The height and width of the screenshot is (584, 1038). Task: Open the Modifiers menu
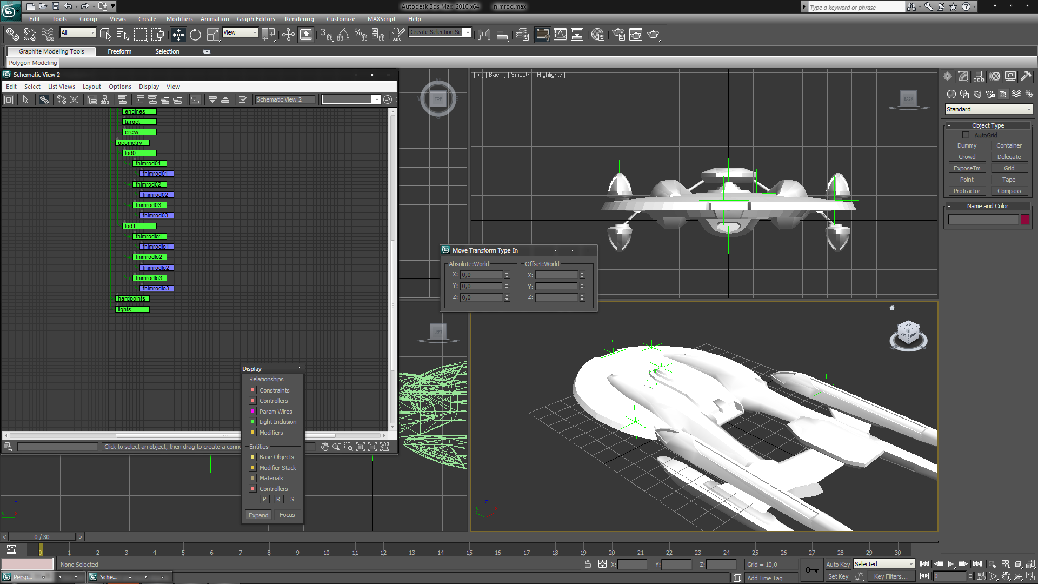179,19
